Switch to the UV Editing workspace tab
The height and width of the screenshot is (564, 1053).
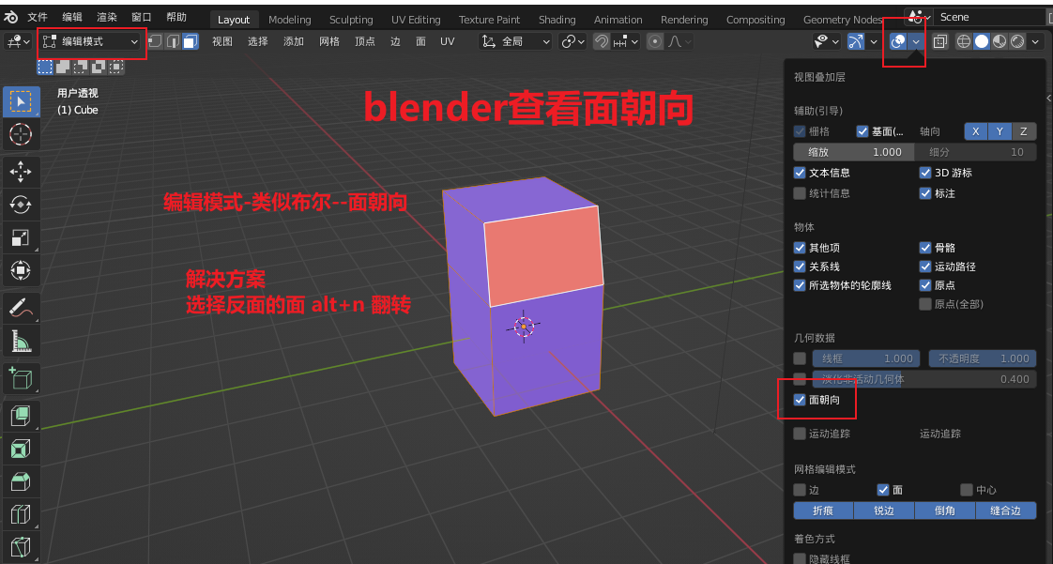tap(416, 20)
